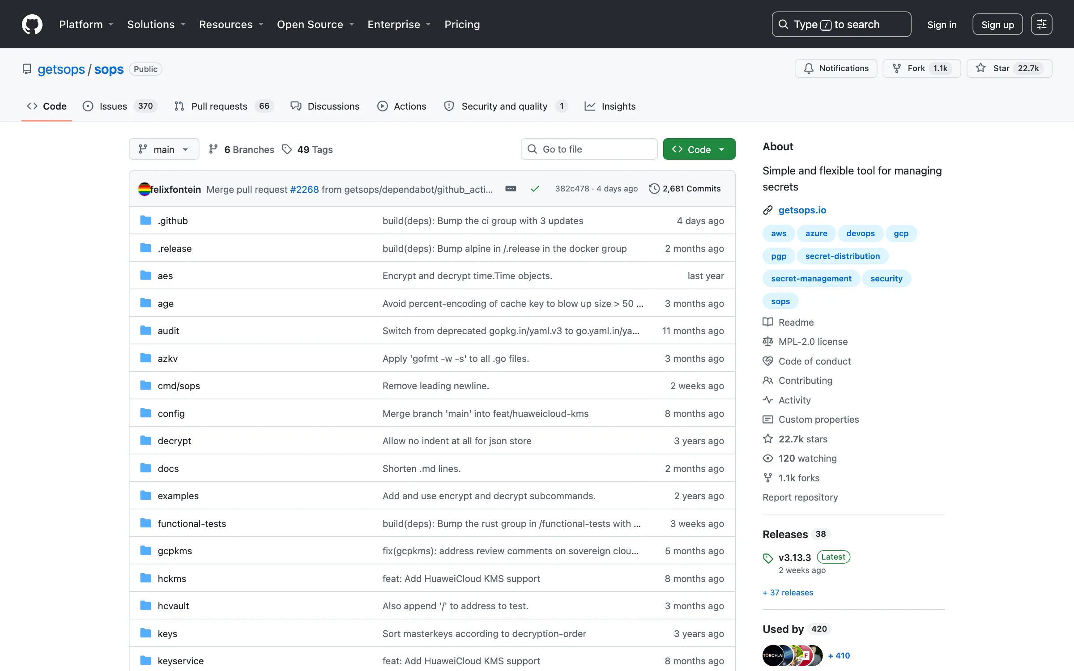Expand commit message ellipsis button
Screen dimensions: 1074x671
coord(511,189)
